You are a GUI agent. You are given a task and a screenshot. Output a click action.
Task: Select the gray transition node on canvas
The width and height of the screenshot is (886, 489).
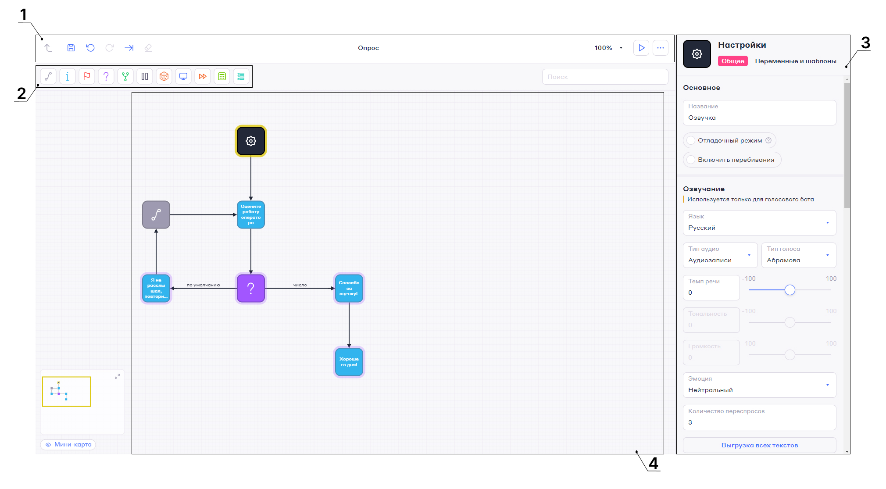pos(156,214)
